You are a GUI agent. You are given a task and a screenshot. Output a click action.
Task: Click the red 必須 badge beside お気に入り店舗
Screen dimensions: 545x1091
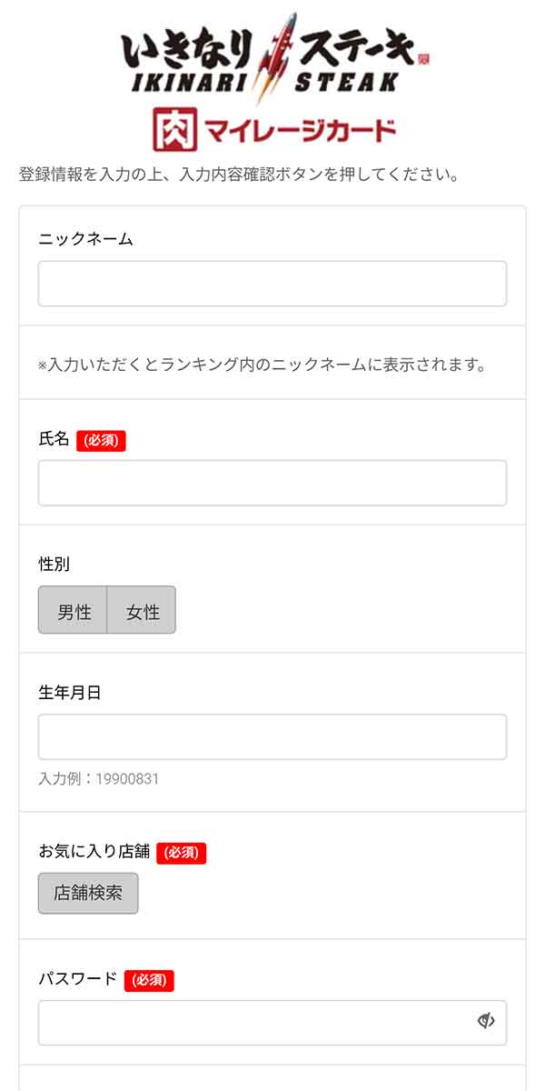(181, 853)
